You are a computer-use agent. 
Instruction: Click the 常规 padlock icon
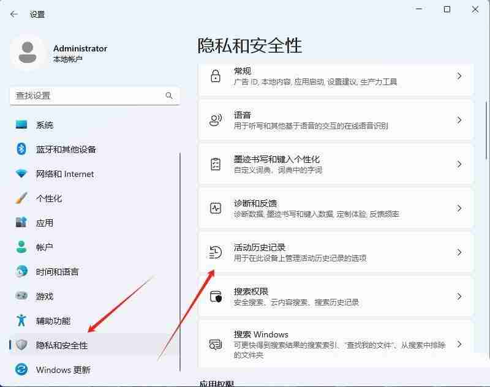(x=215, y=75)
